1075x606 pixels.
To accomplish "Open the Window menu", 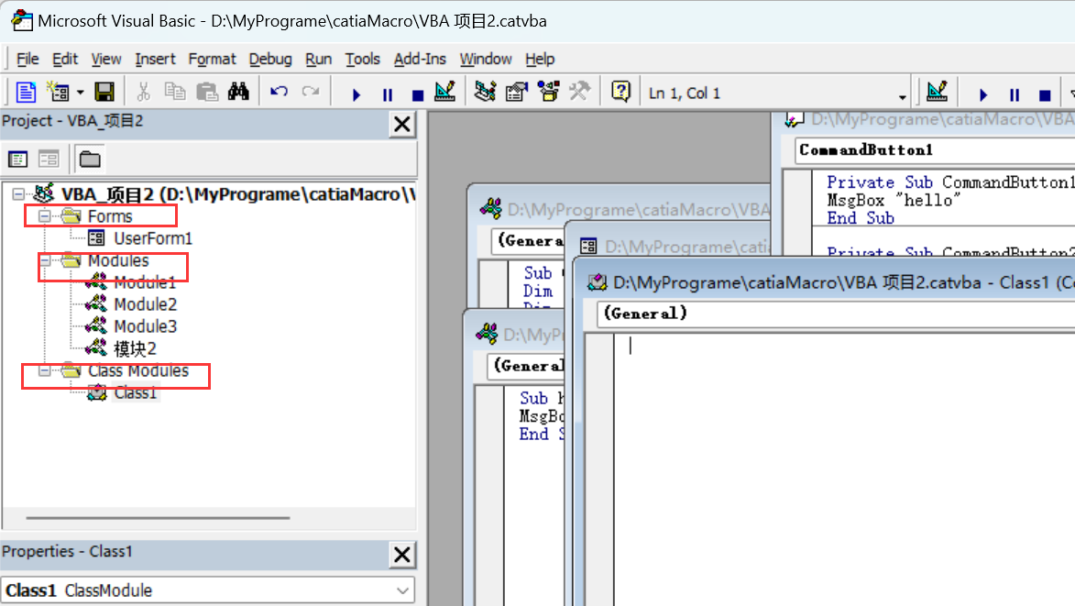I will click(486, 59).
